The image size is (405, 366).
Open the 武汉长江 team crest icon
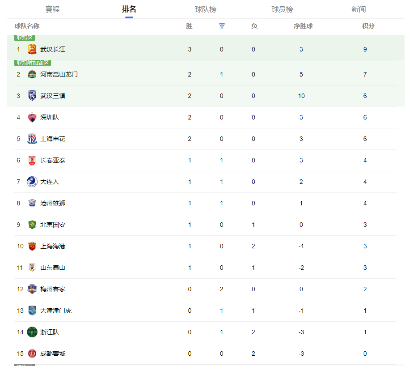point(32,49)
